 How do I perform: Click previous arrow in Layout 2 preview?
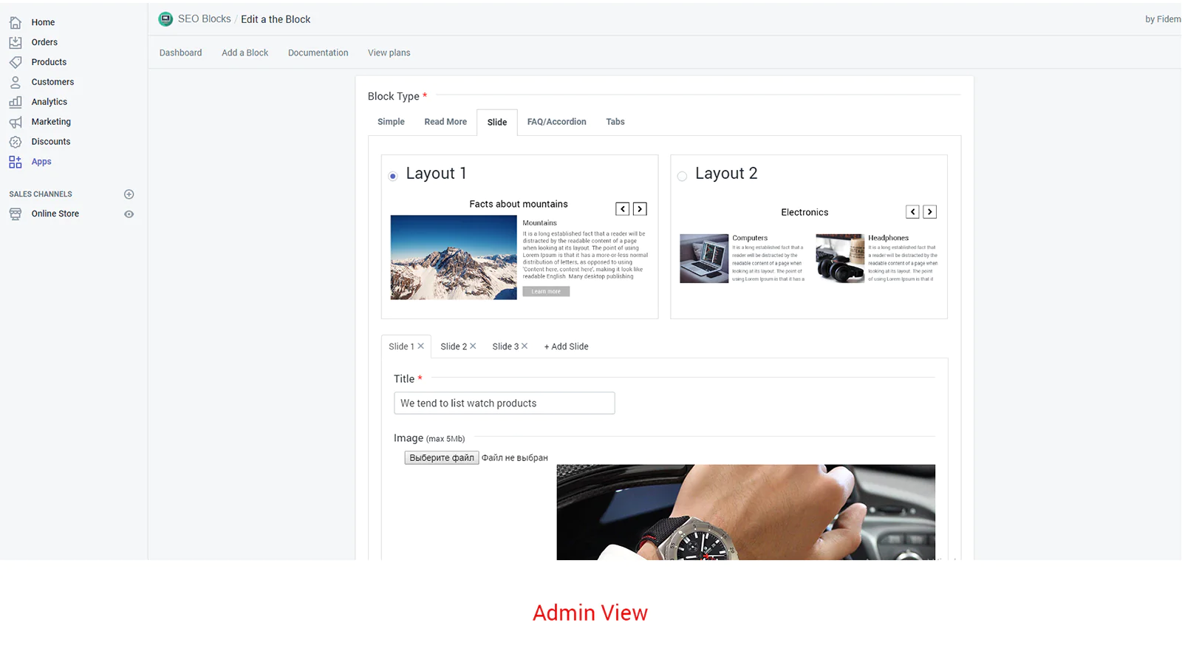(913, 212)
